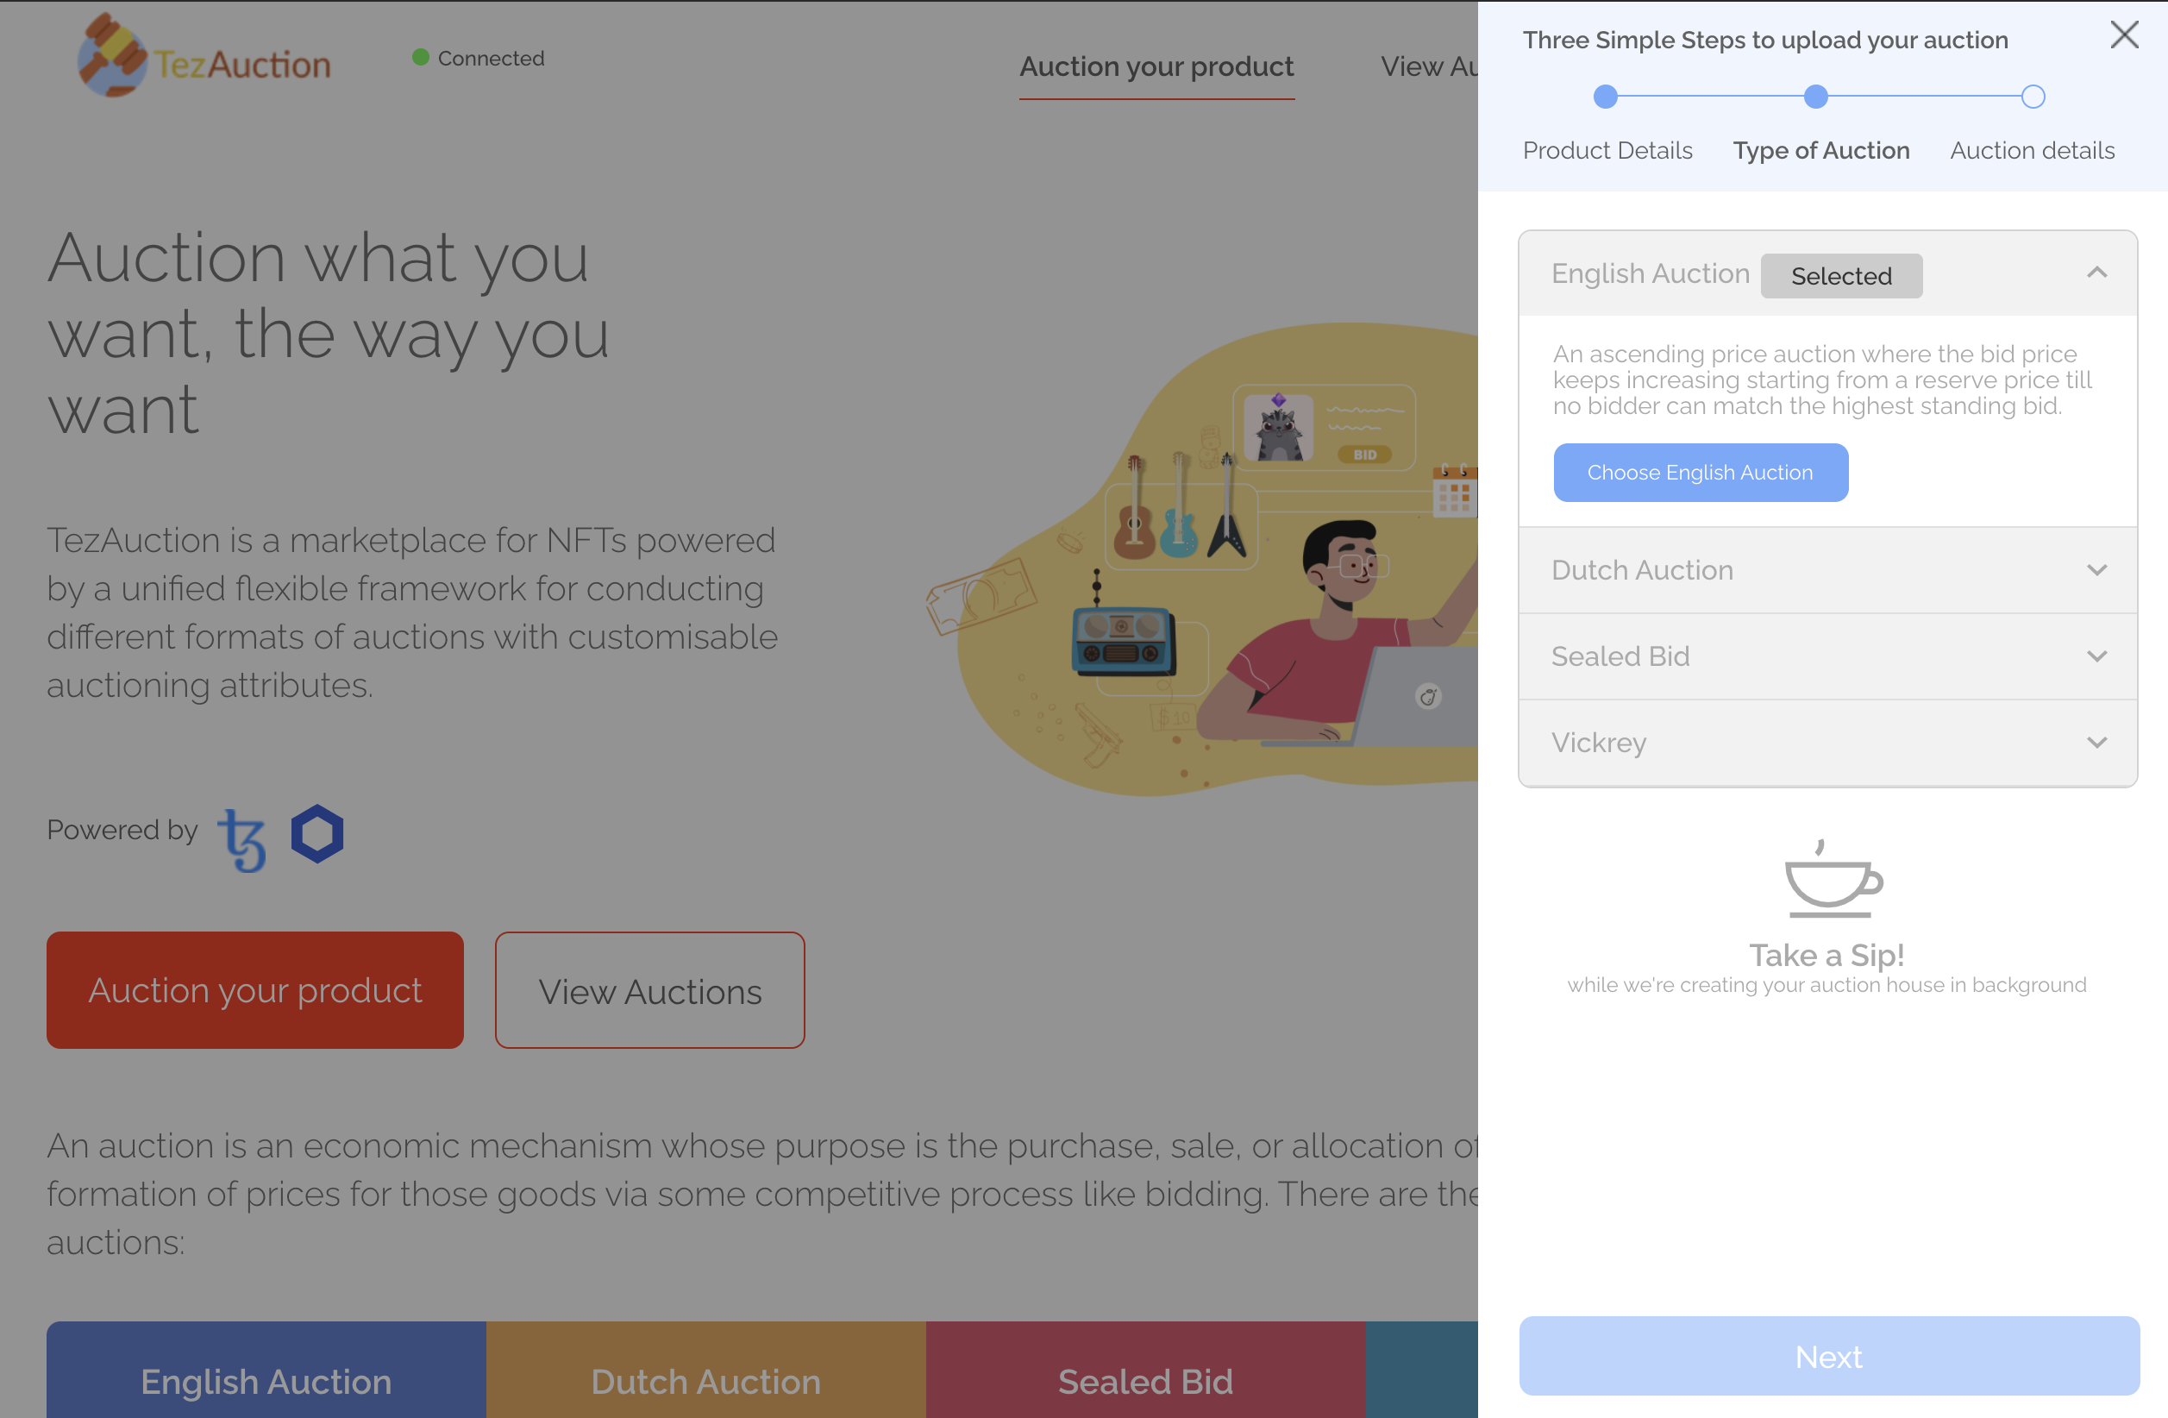Select the Type of Auction step circle
Screen dimensions: 2168x1418
coord(1815,97)
